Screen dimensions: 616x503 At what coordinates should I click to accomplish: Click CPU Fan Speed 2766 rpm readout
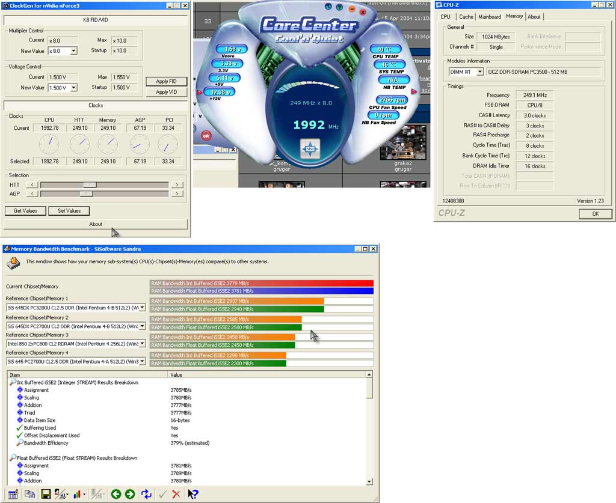tap(392, 100)
